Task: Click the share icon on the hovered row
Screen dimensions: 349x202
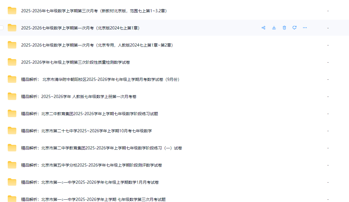Action: 263,28
